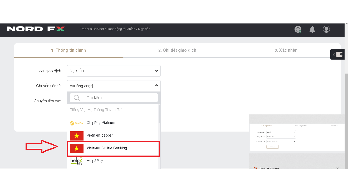Click the Vietnam deposit flag icon
The width and height of the screenshot is (348, 169).
pyautogui.click(x=77, y=136)
